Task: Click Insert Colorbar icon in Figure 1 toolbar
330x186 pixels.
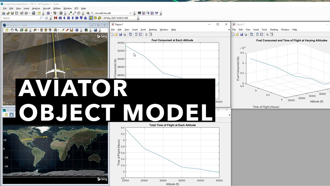Action: pos(136,34)
